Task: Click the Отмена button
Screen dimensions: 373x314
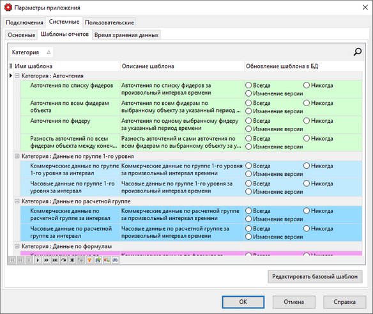Action: (294, 302)
